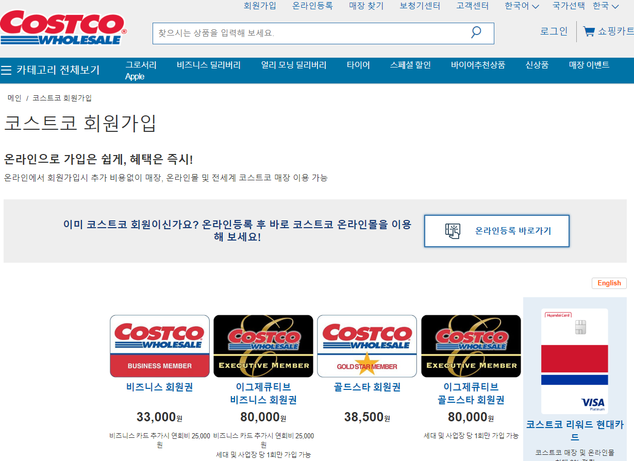Switch page to English via English button
The height and width of the screenshot is (461, 634).
(x=609, y=283)
